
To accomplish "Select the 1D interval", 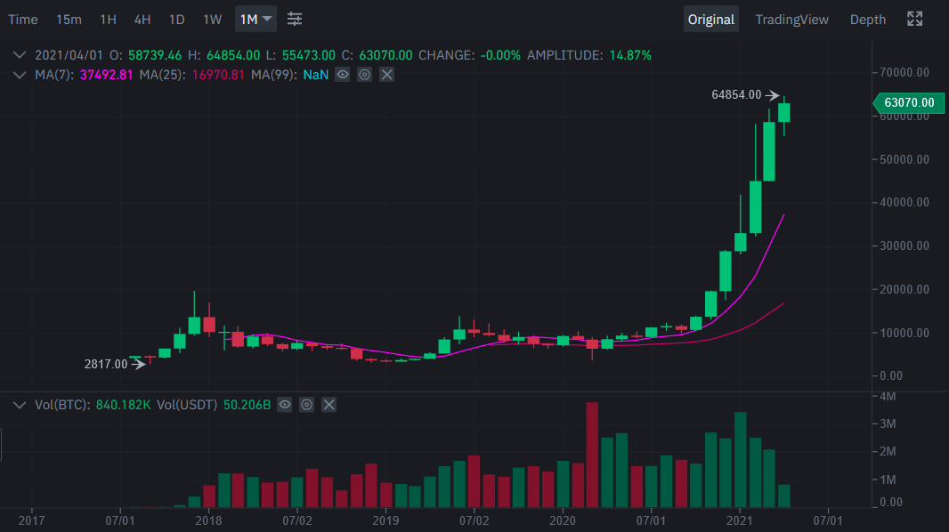I will coord(177,20).
